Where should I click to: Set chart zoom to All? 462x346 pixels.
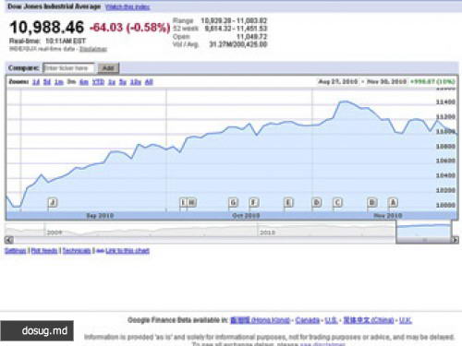(149, 82)
